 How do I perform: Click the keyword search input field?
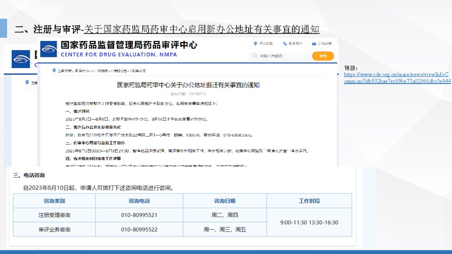pos(282,56)
